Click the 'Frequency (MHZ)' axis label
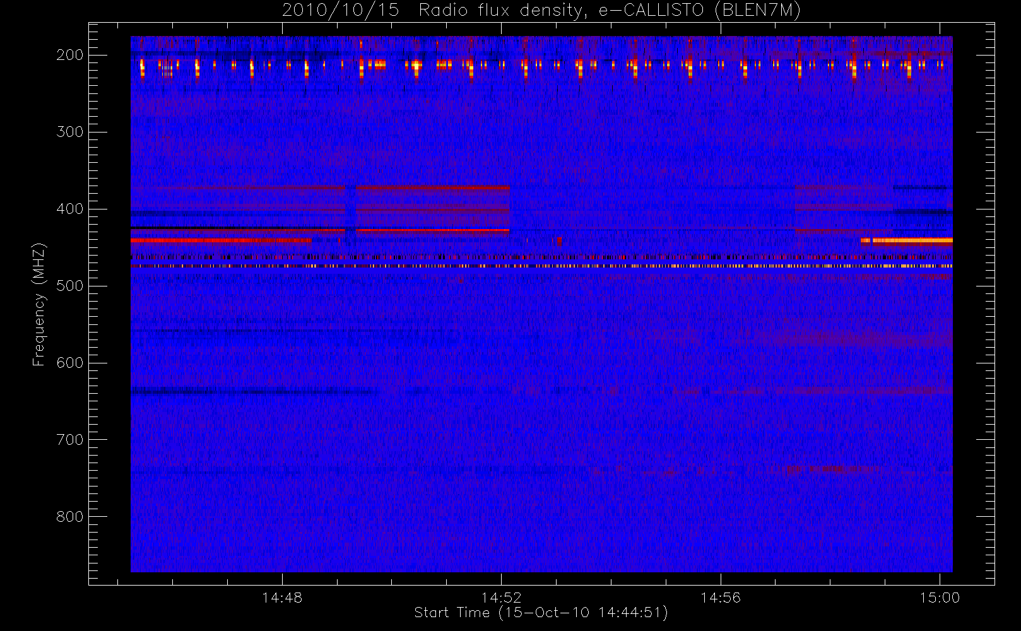 click(x=39, y=304)
